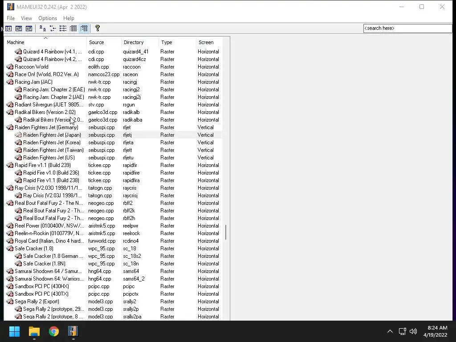The height and width of the screenshot is (342, 456).
Task: Click the Raccoon World game icon
Action: pos(10,67)
